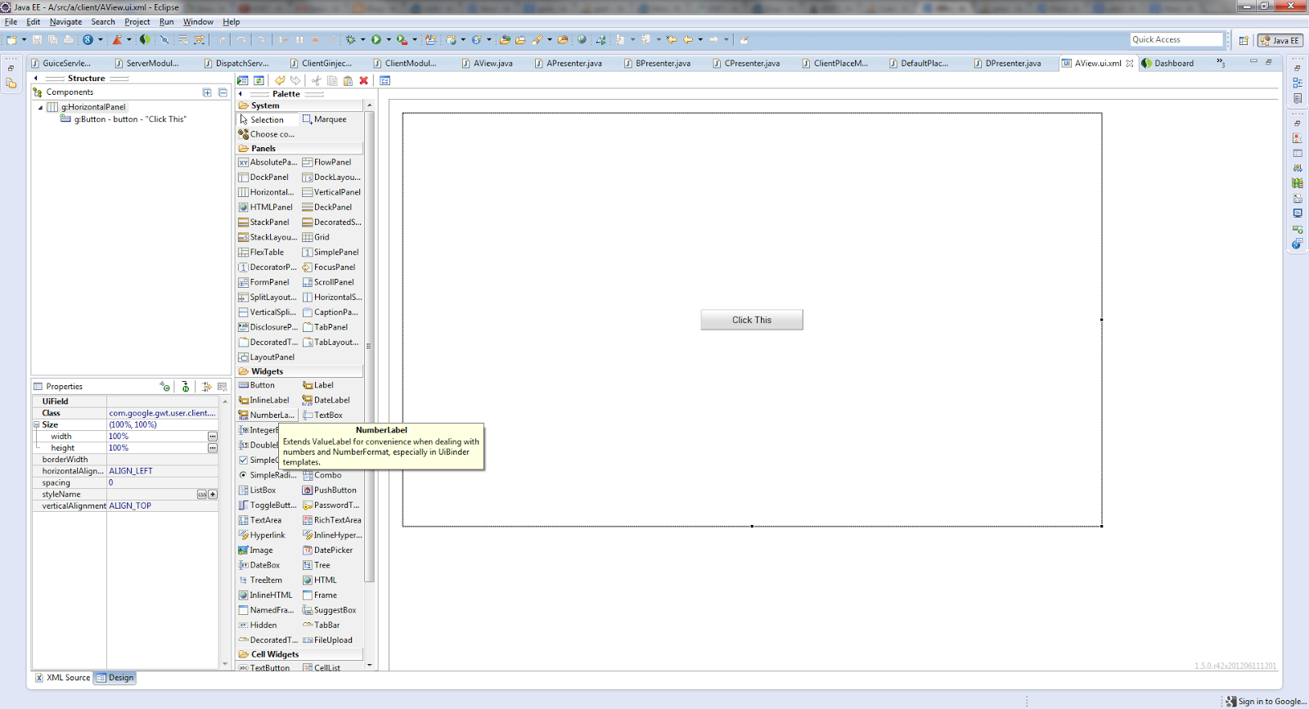This screenshot has height=709, width=1309.
Task: Select the AbsolutePanel palette entry
Action: (268, 163)
